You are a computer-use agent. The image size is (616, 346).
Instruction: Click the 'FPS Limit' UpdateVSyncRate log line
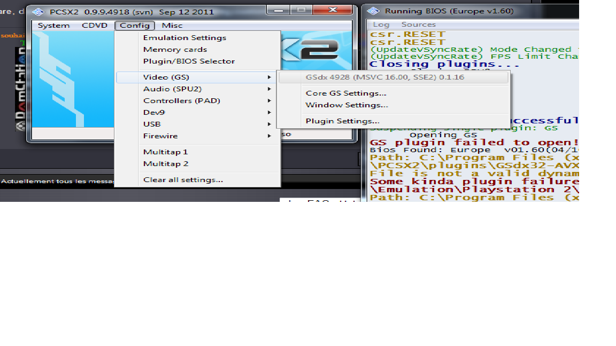click(x=474, y=57)
